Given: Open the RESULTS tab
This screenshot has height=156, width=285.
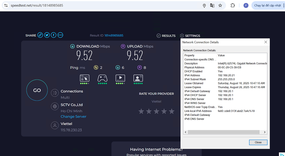Looking at the screenshot, I should click(166, 36).
